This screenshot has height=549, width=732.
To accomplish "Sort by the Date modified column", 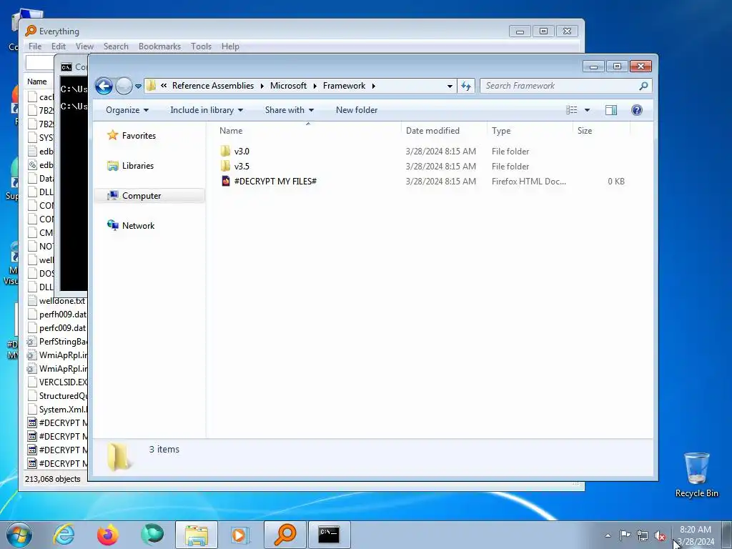I will [x=443, y=131].
